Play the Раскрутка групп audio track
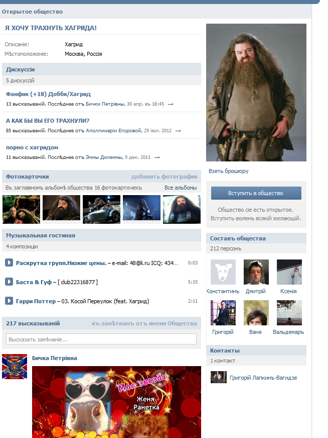The width and height of the screenshot is (328, 438). tap(9, 262)
